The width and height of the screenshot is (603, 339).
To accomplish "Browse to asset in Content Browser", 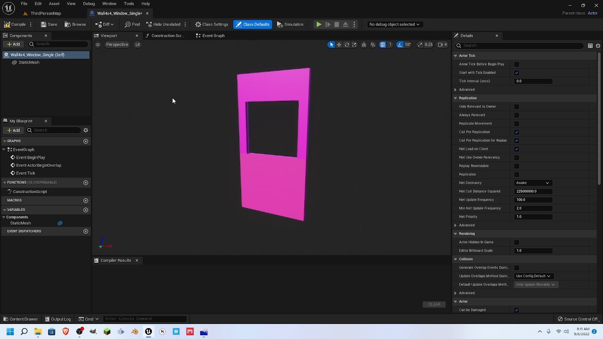I will point(75,24).
